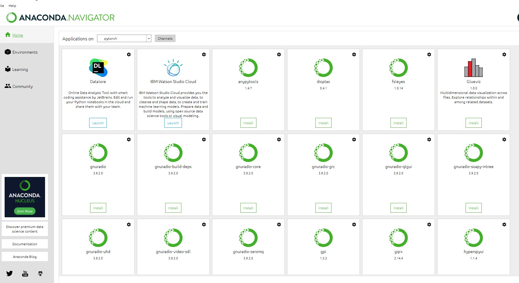This screenshot has width=519, height=283.
Task: Launch Datalore
Action: point(98,123)
